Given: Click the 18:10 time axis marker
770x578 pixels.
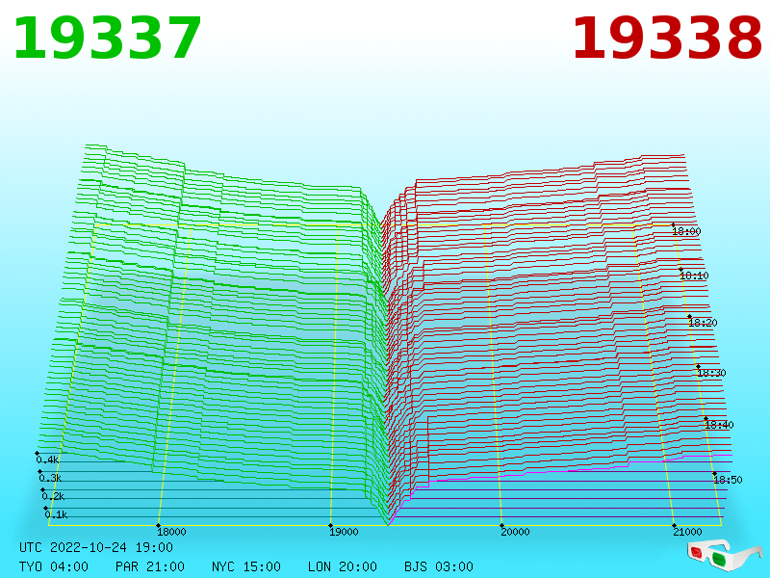Looking at the screenshot, I should click(x=694, y=276).
